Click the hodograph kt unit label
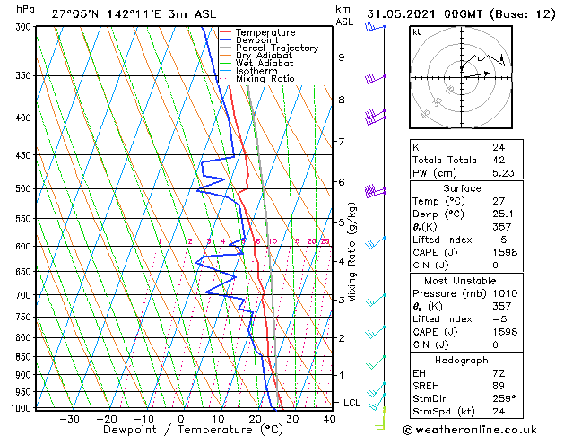This screenshot has width=564, height=436. coord(417,32)
